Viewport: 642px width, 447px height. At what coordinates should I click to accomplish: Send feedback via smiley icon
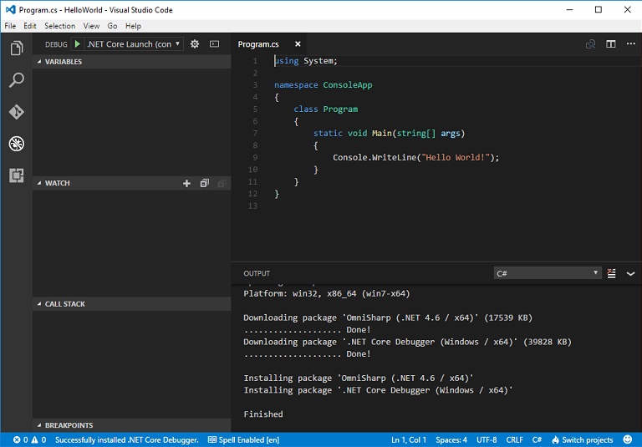627,439
